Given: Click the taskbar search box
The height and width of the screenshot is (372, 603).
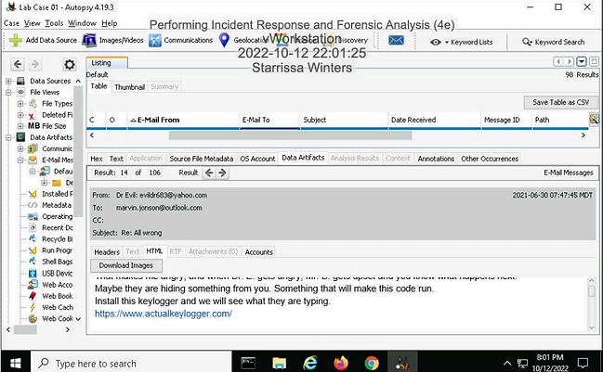Looking at the screenshot, I should [132, 363].
